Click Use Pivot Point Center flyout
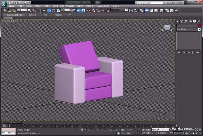Image resolution: width=203 pixels, height=136 pixels. 73,10
